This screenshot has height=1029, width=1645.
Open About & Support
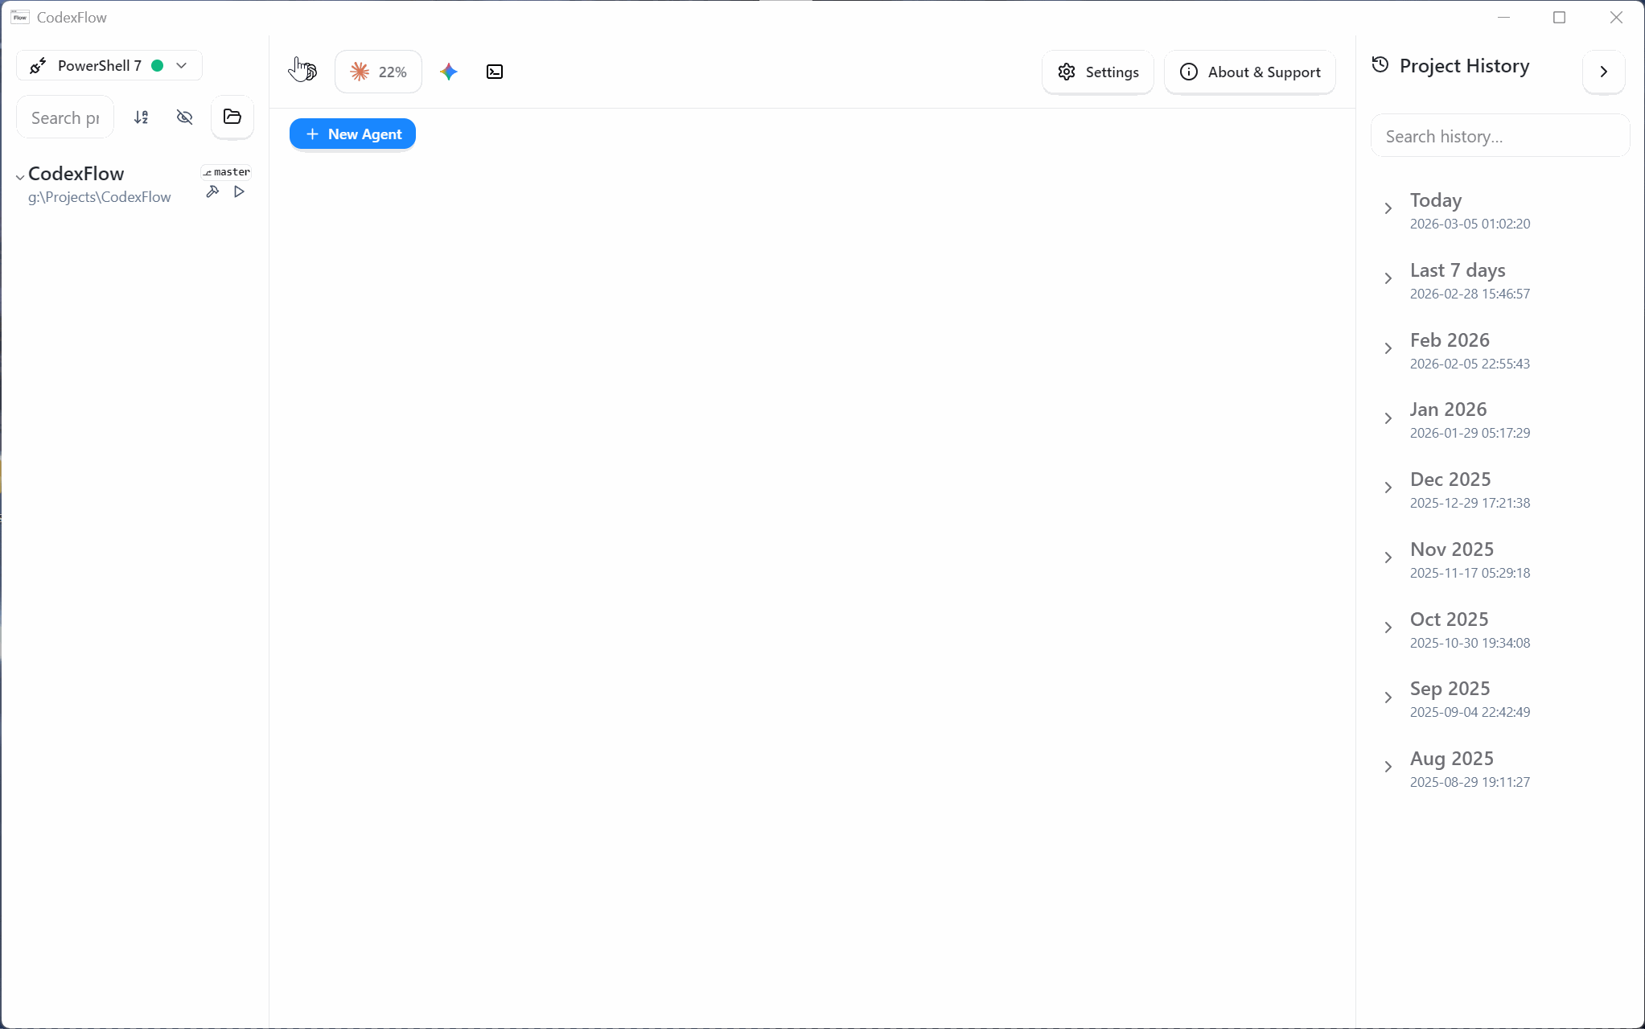point(1250,72)
